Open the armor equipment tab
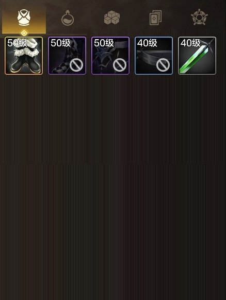 (x=24, y=19)
